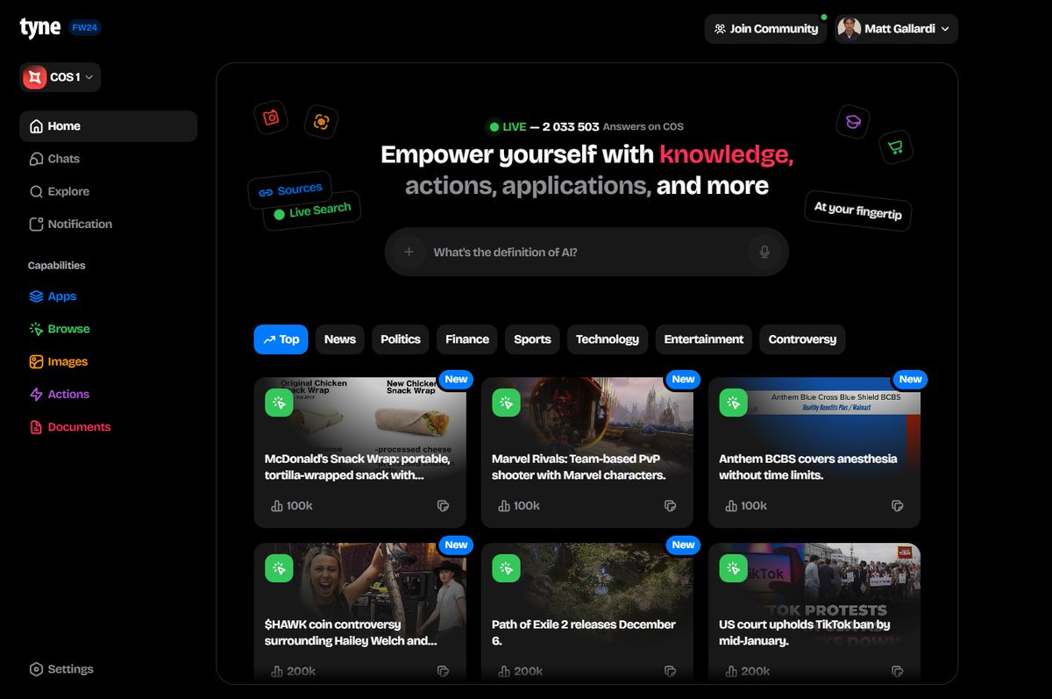Click the tyne logo

40,27
